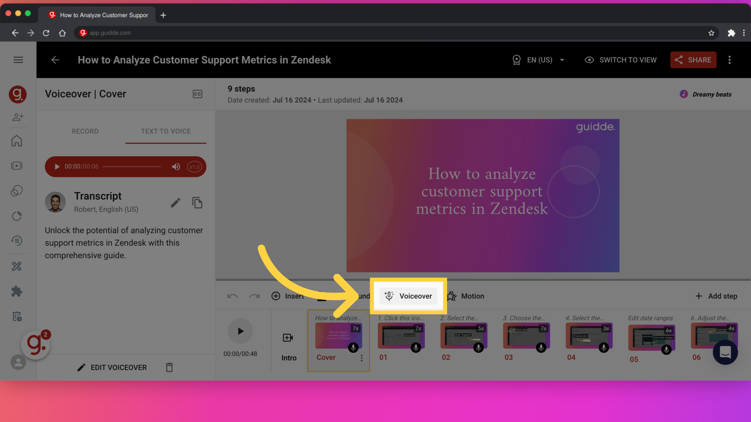Viewport: 751px width, 422px height.
Task: Open the trash-with-clock icon in sidebar
Action: pyautogui.click(x=17, y=316)
